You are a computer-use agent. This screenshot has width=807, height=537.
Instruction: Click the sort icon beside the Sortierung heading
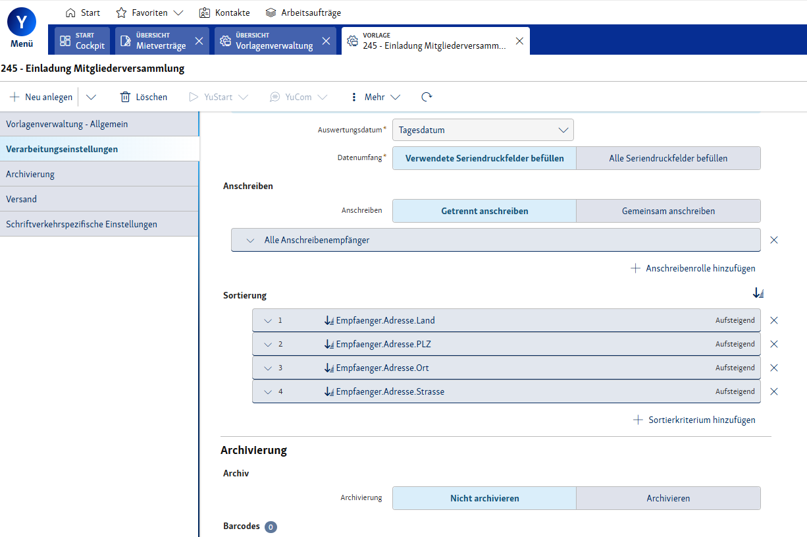pyautogui.click(x=758, y=294)
